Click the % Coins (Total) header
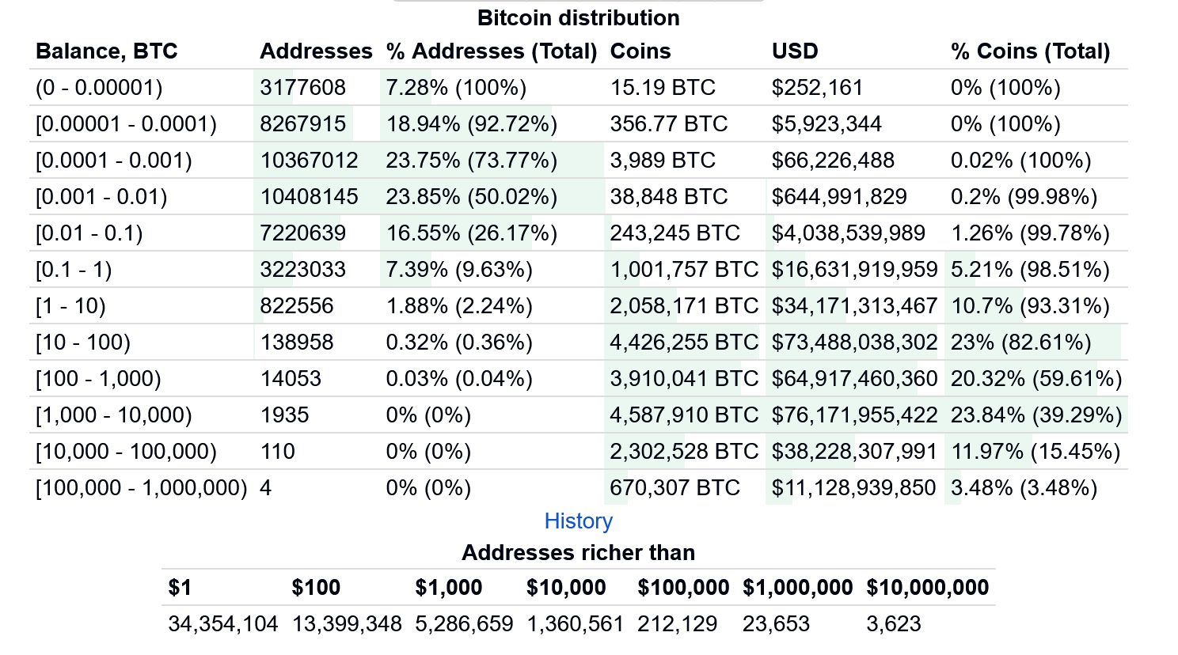Screen dimensions: 1178x655 coord(1031,51)
